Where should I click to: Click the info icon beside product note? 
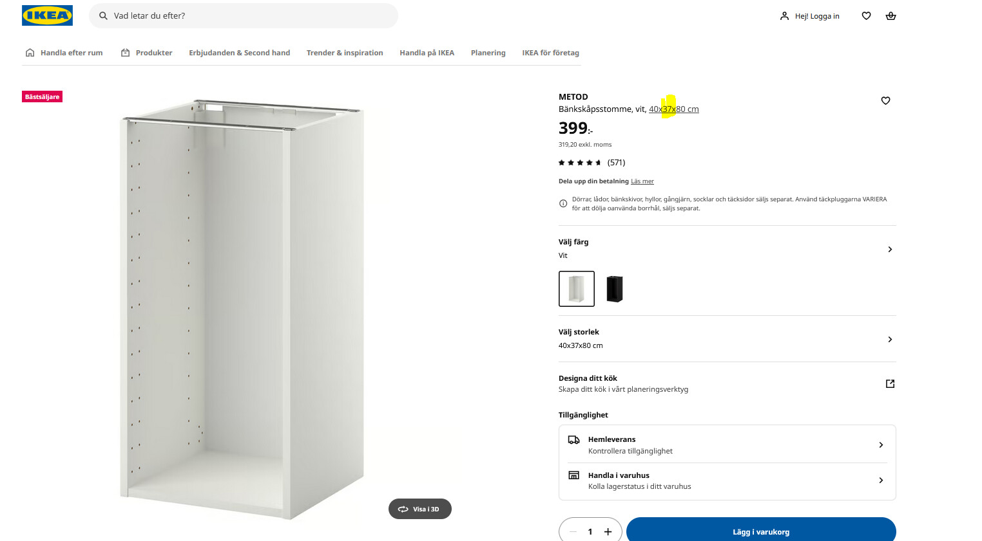coord(563,204)
